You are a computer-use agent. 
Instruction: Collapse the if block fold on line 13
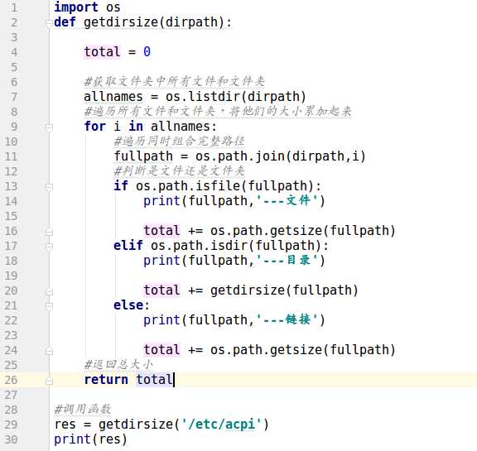49,187
